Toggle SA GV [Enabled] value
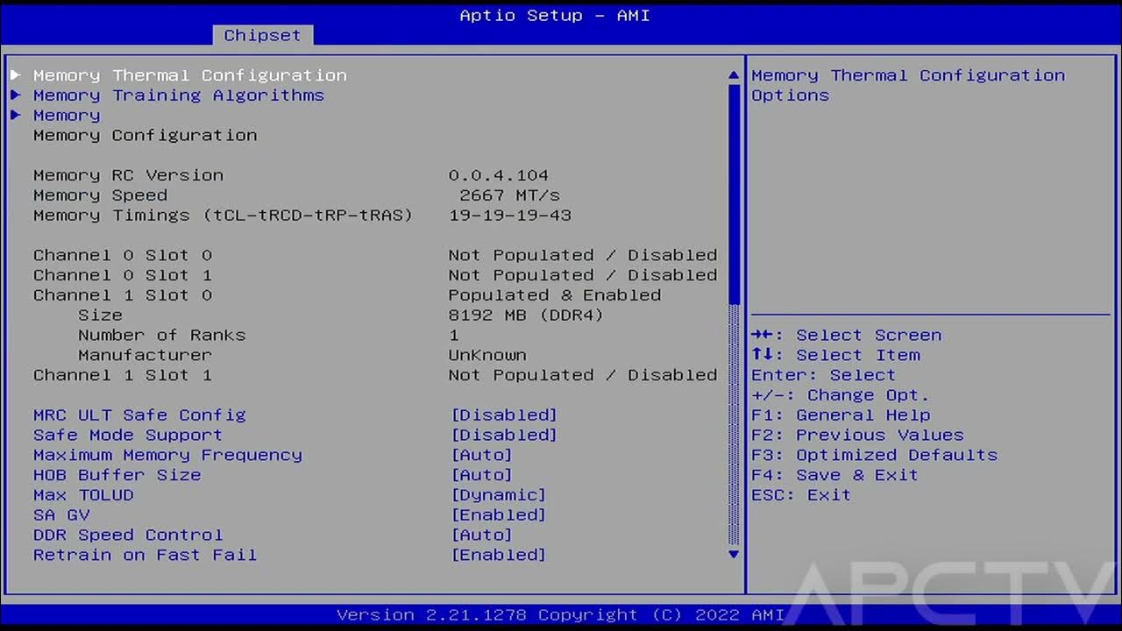 click(499, 516)
